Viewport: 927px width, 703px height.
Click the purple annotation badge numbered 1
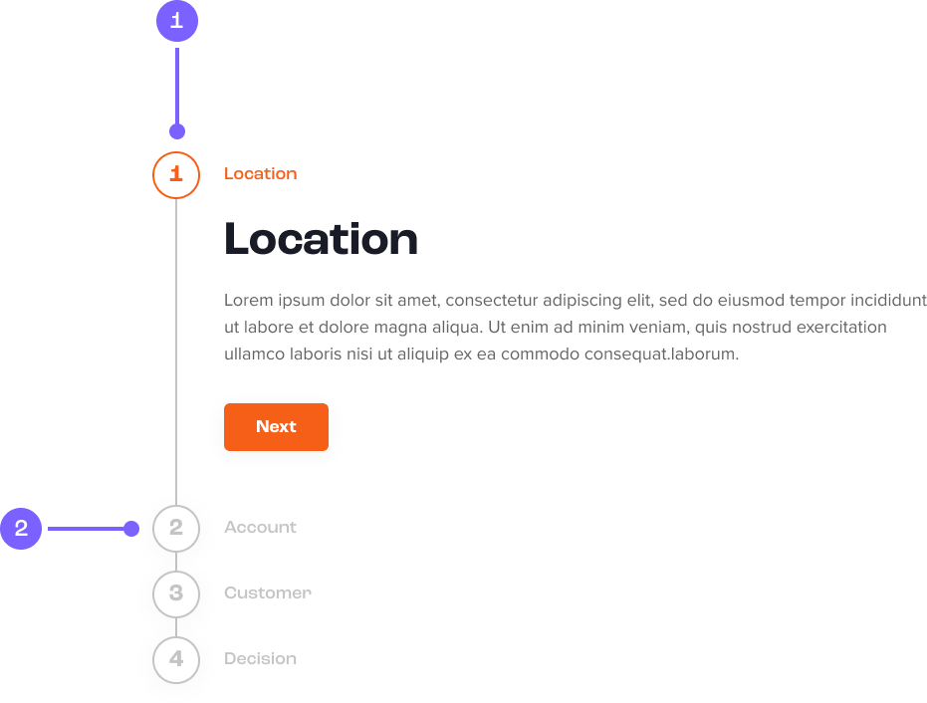coord(177,21)
